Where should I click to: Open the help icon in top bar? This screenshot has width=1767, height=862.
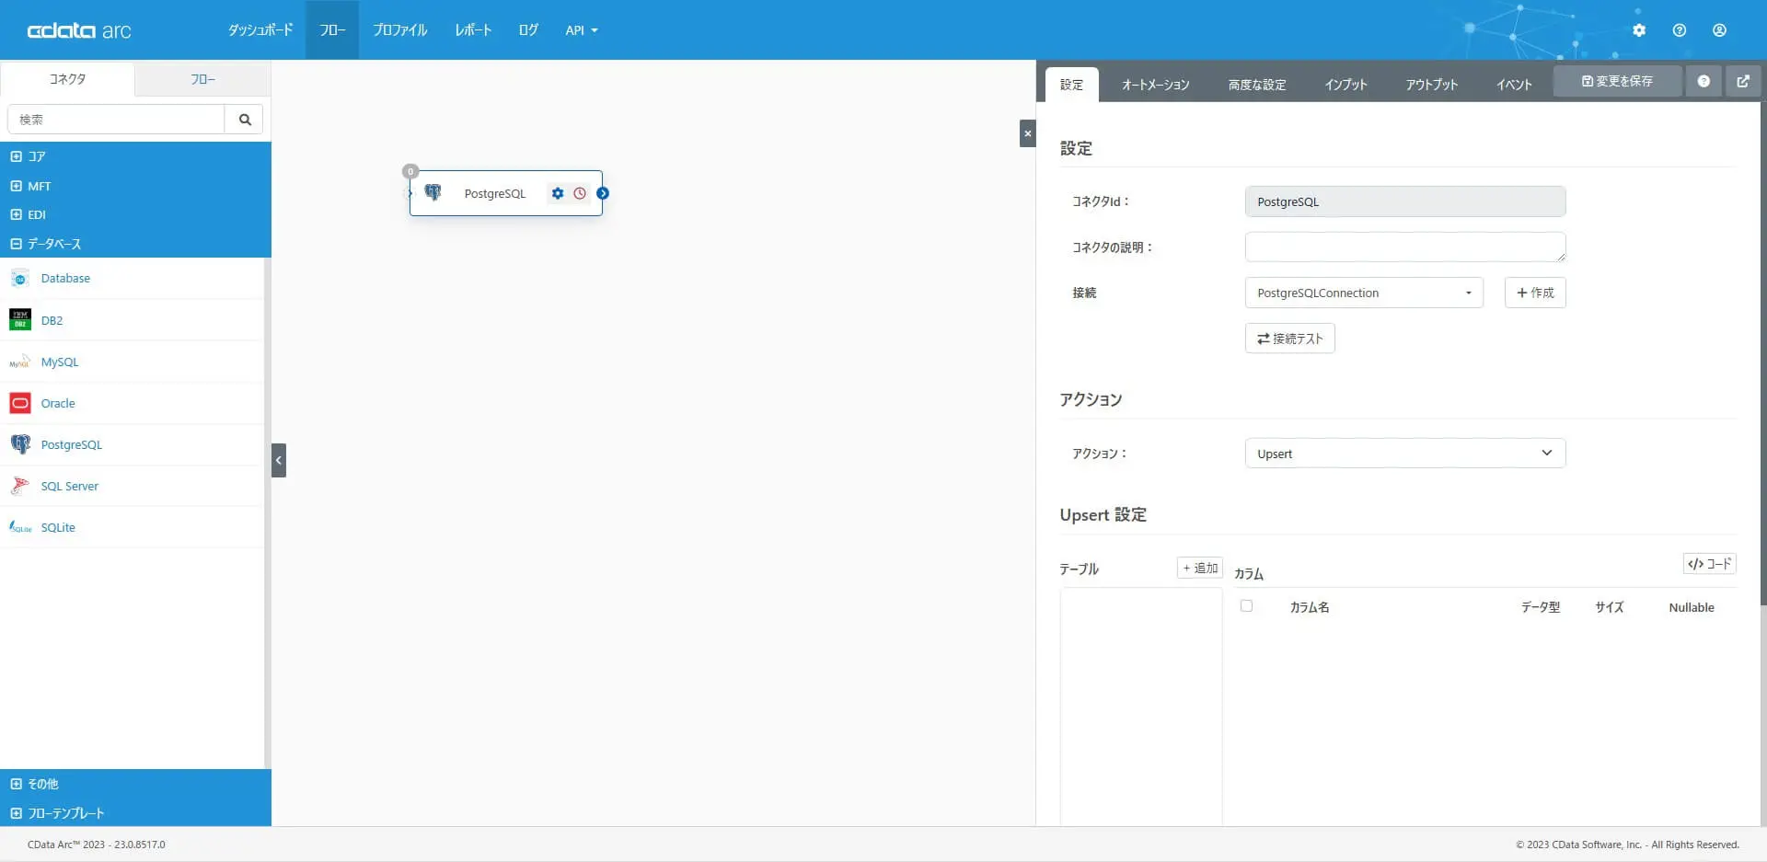coord(1680,30)
